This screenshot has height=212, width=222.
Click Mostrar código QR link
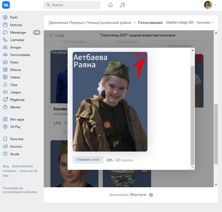180,23
